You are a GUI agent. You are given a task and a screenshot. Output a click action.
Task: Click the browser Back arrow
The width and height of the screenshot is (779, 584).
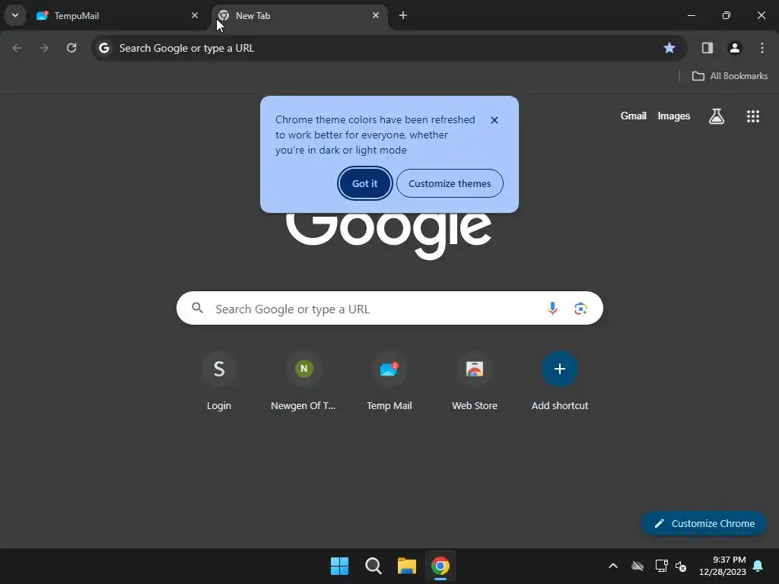tap(17, 48)
